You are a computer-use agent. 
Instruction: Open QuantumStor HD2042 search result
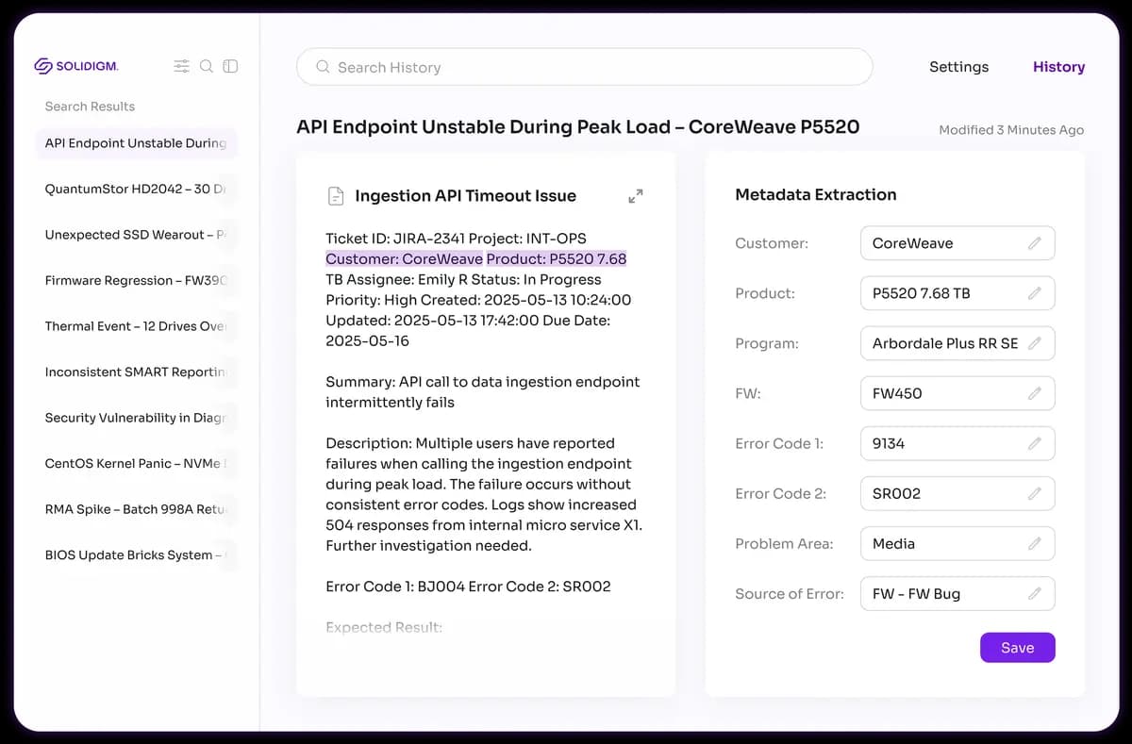pos(138,189)
